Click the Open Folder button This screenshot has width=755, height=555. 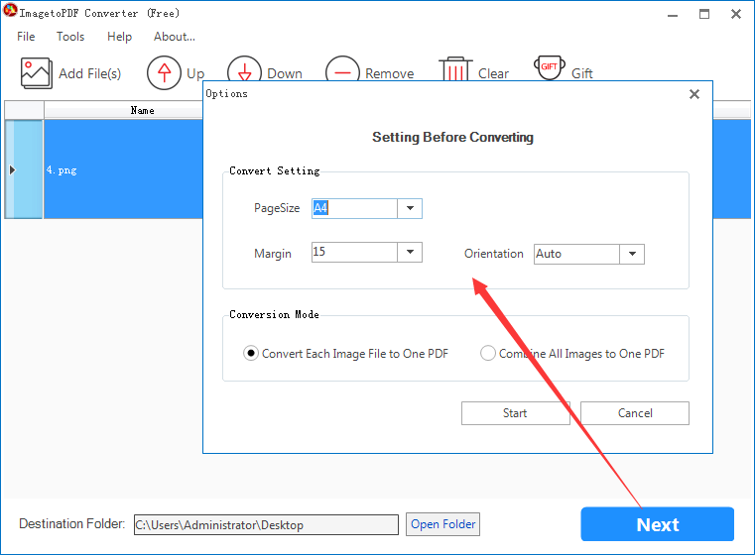click(443, 524)
